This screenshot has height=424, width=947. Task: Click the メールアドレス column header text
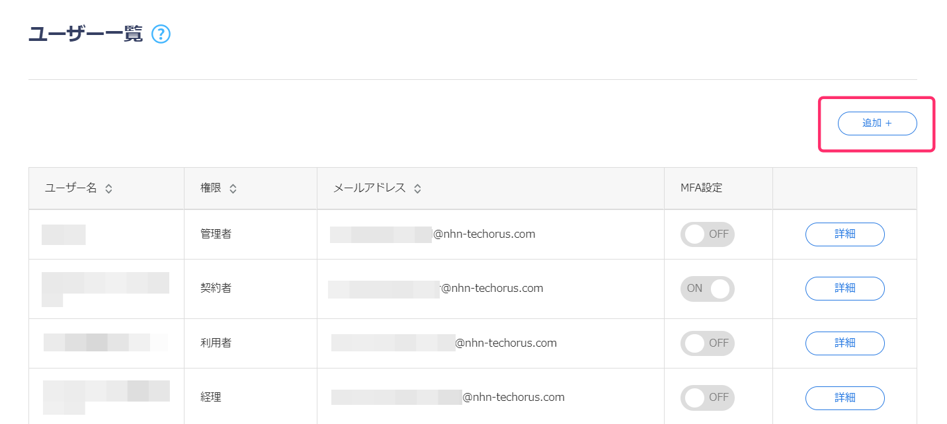[x=369, y=188]
